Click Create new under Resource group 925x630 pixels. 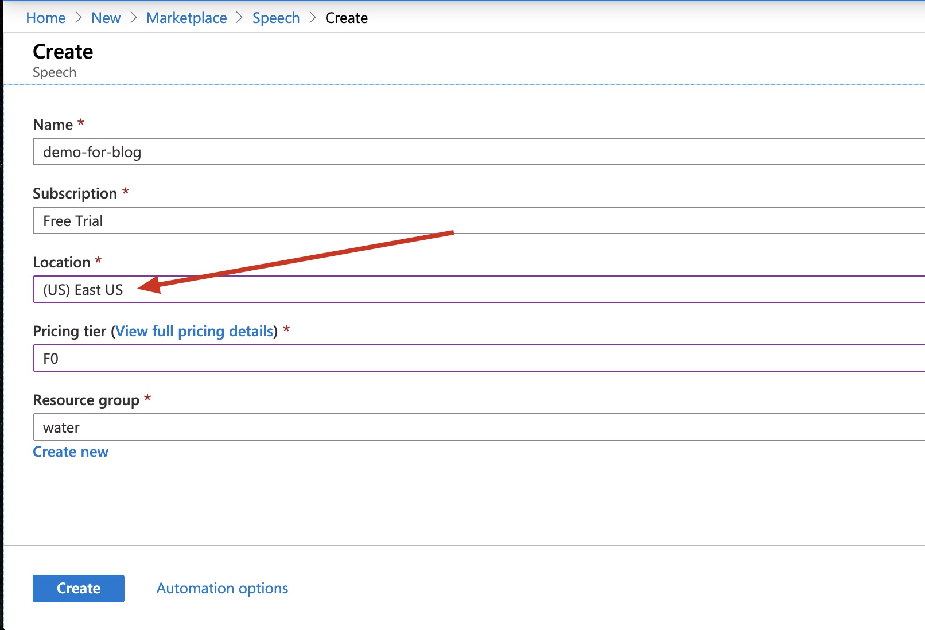point(71,452)
